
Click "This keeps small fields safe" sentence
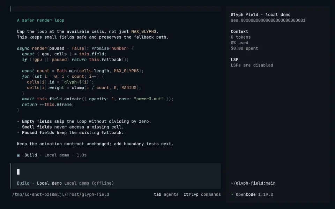point(93,37)
